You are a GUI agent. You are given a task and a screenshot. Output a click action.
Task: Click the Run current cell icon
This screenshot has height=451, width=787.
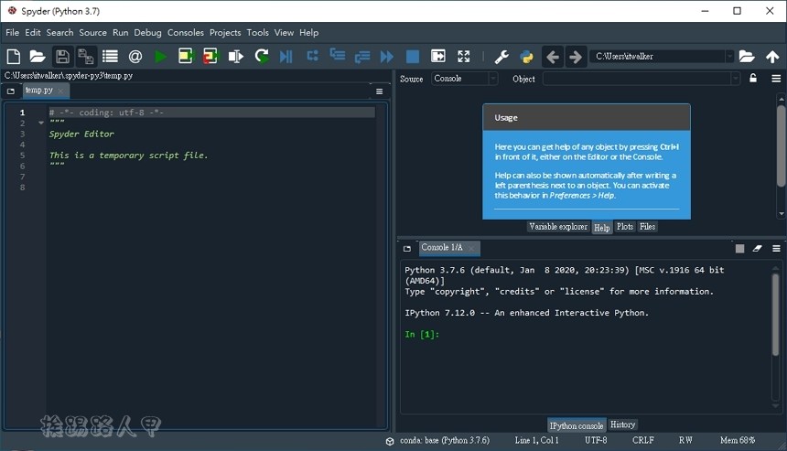click(185, 57)
